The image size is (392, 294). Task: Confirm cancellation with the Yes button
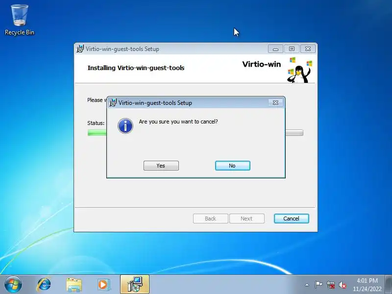point(161,166)
